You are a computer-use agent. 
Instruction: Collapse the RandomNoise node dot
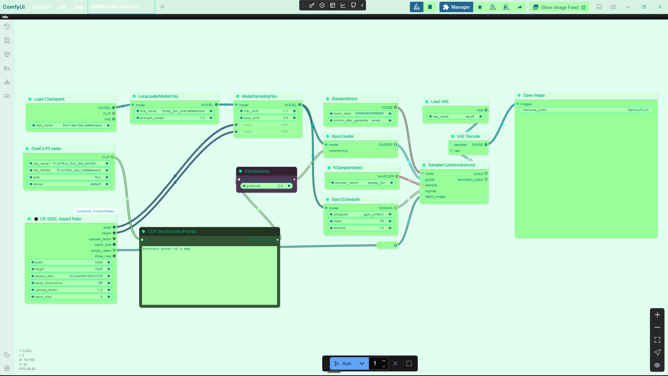(328, 99)
